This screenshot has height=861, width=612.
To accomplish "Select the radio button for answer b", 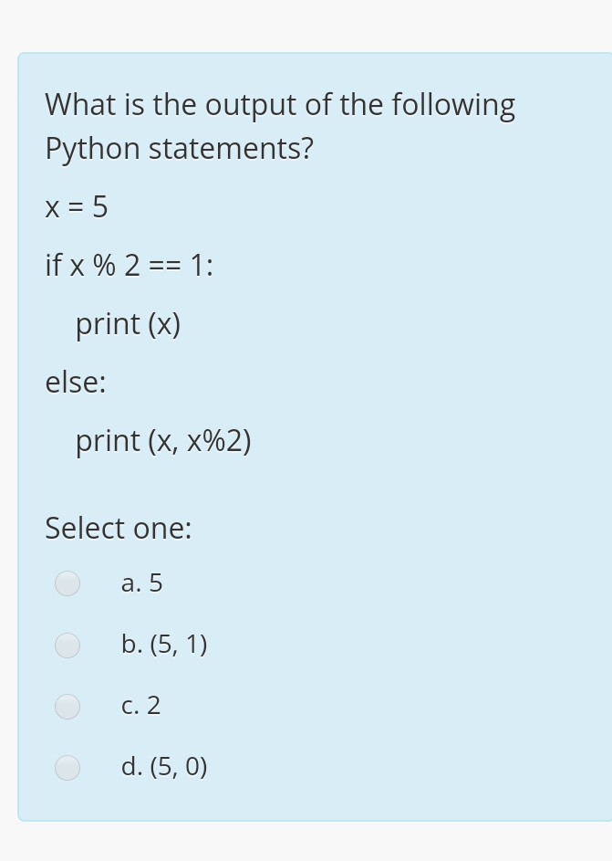I will pyautogui.click(x=67, y=646).
